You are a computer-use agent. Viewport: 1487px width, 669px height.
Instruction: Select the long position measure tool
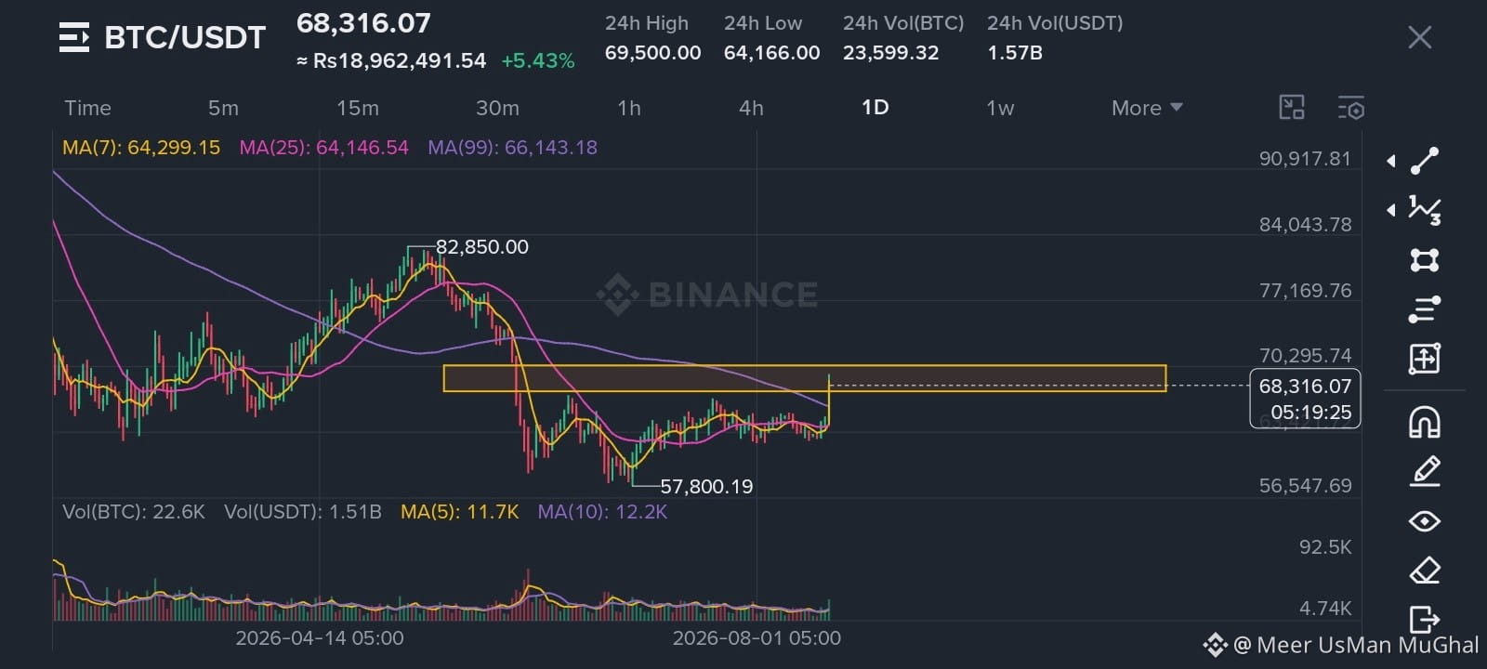pyautogui.click(x=1425, y=359)
